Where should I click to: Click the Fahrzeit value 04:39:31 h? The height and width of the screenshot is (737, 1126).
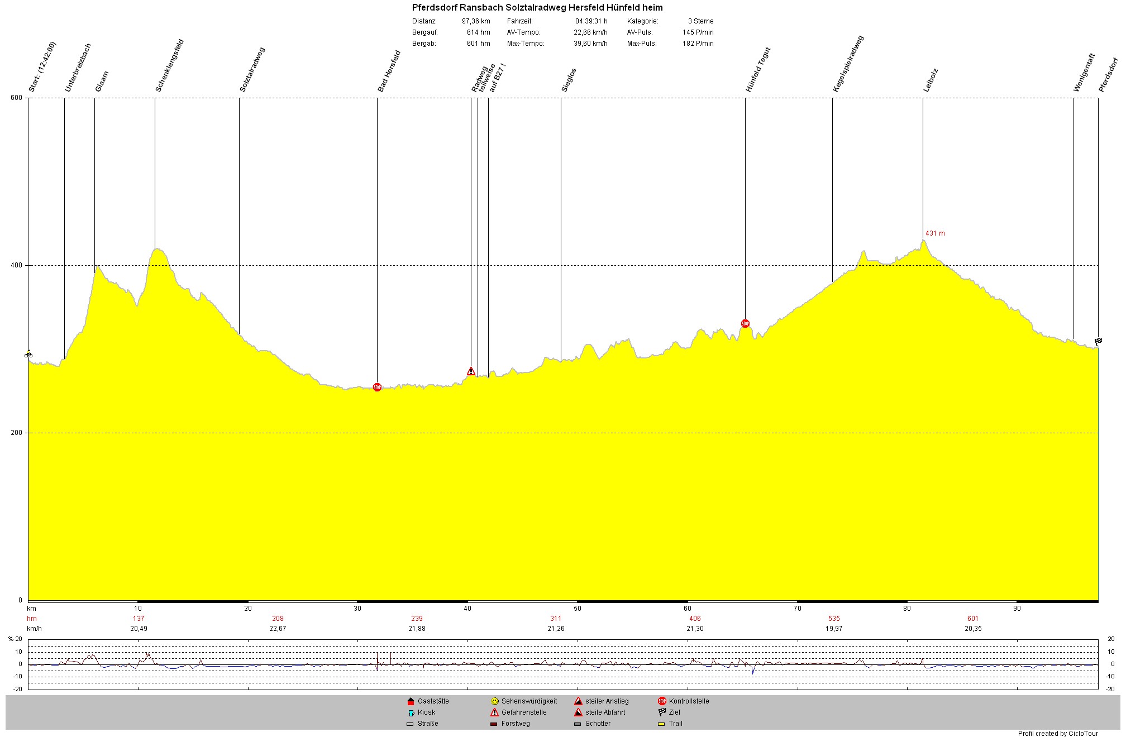point(591,21)
